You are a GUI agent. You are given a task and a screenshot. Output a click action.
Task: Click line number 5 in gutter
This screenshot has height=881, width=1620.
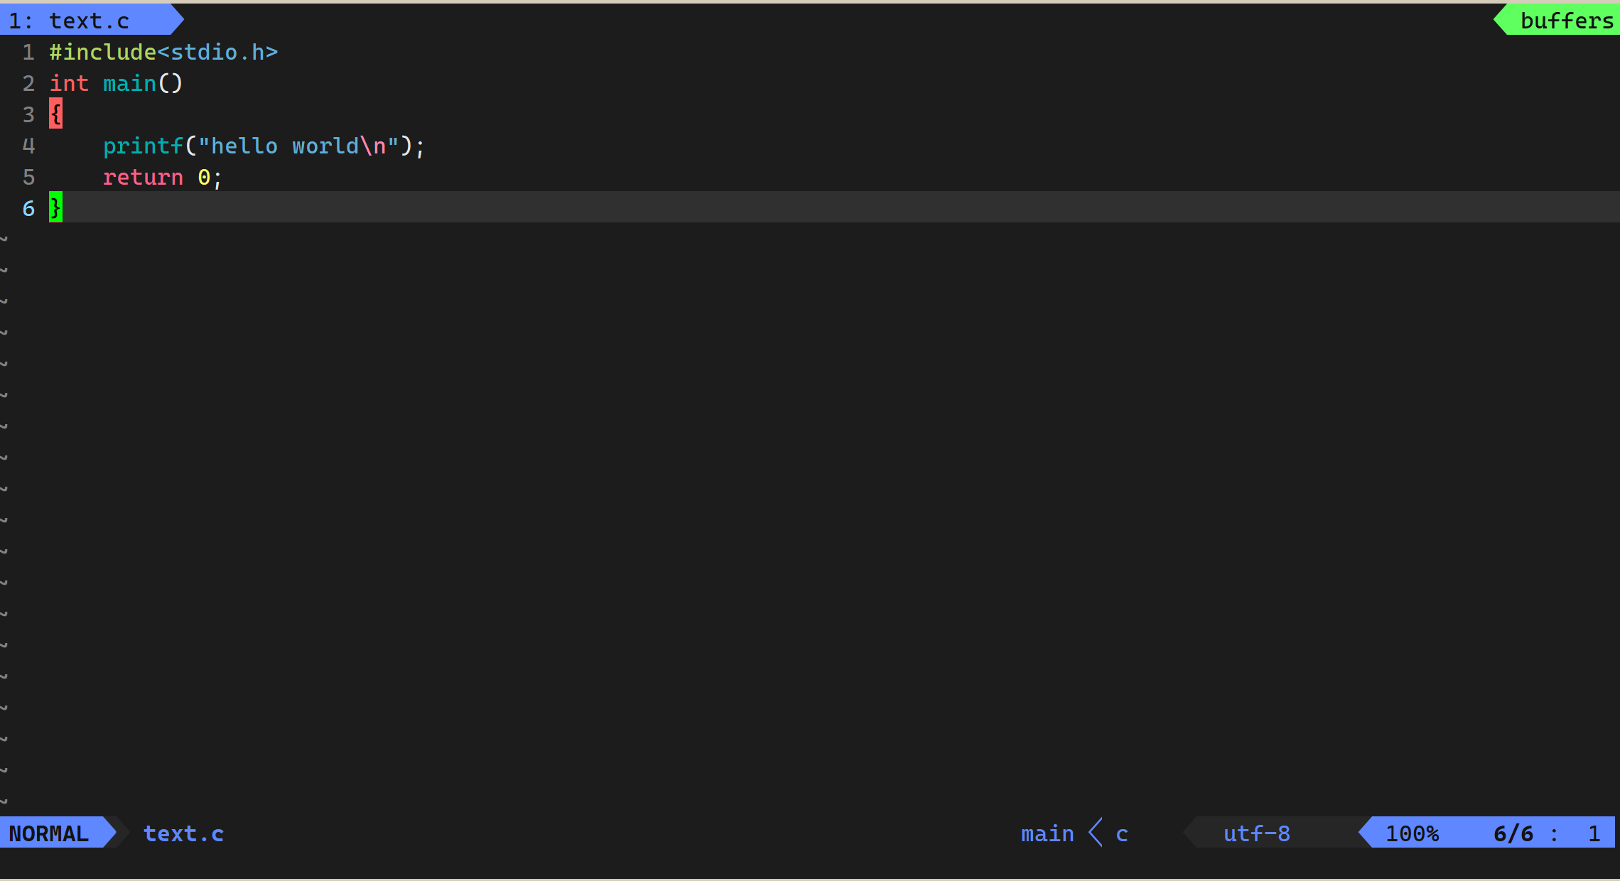[x=28, y=177]
